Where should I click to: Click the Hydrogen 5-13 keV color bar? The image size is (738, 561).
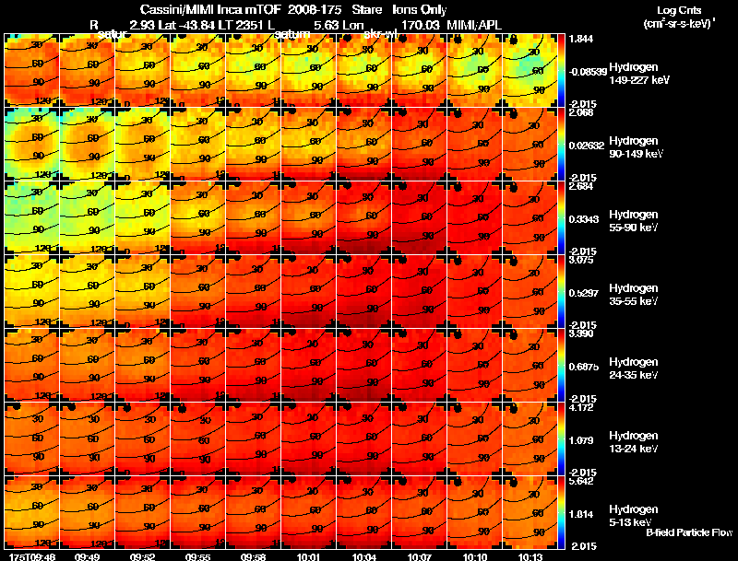[561, 513]
